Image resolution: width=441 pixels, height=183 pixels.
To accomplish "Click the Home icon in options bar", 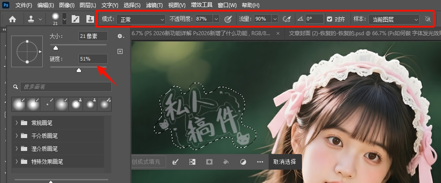I will [12, 19].
